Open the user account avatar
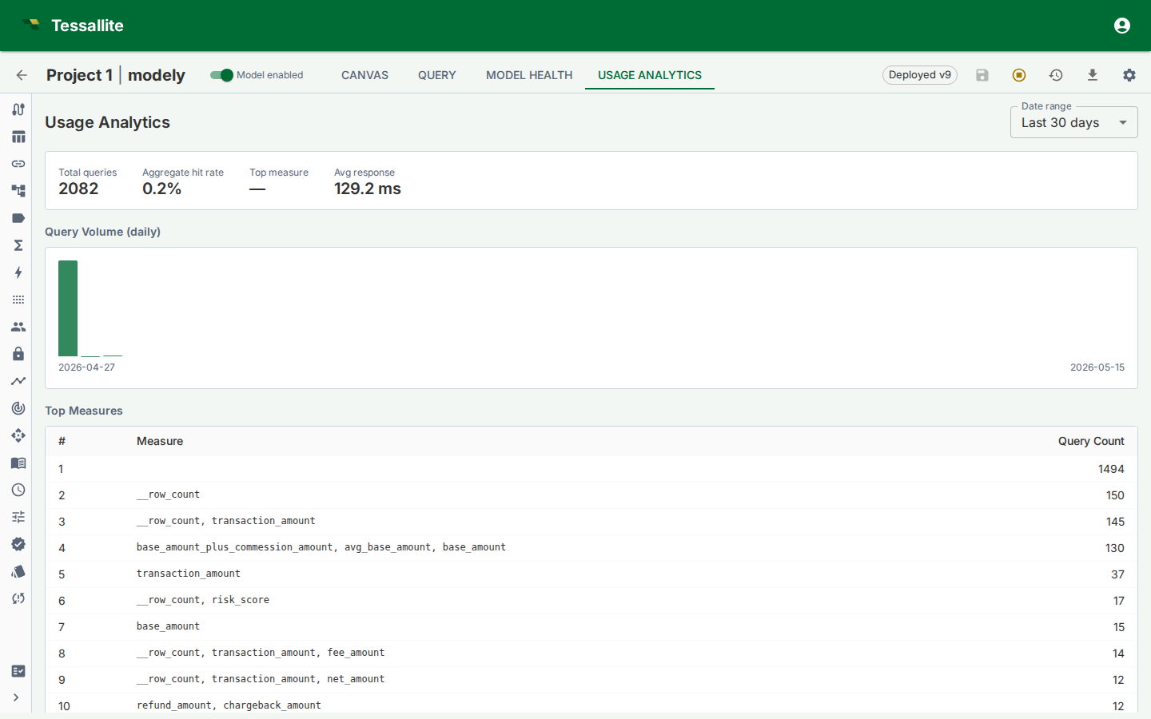Image resolution: width=1151 pixels, height=719 pixels. coord(1122,26)
